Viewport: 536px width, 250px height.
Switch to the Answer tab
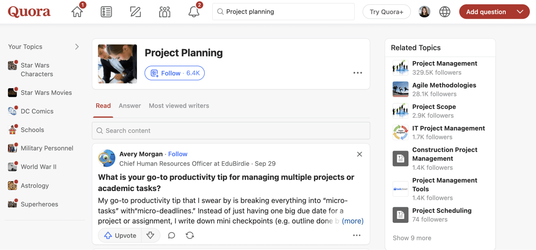(130, 106)
